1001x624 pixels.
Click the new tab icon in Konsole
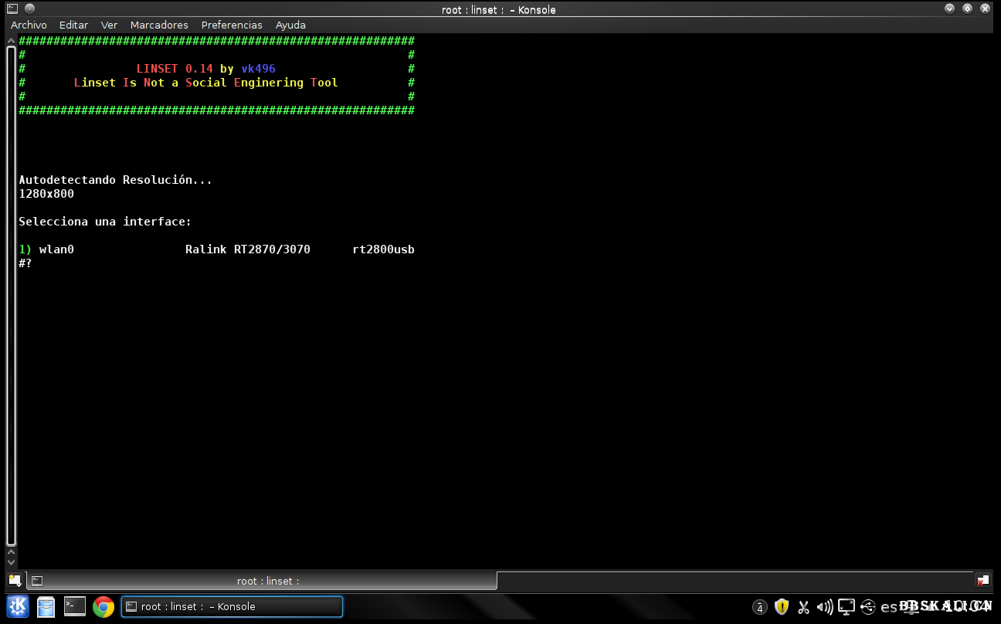(15, 581)
